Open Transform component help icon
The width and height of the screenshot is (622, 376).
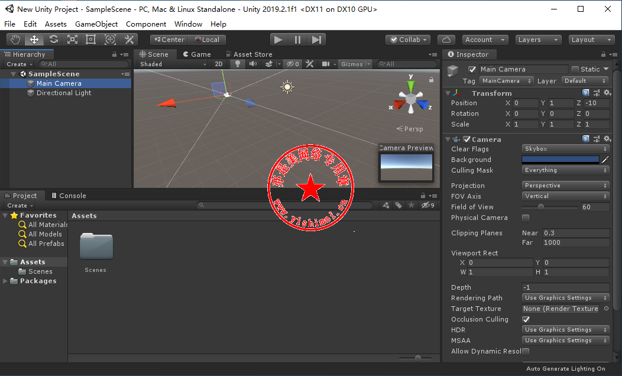click(585, 93)
